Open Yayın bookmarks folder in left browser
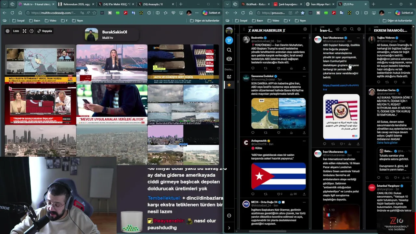The image size is (416, 234). coord(77,20)
